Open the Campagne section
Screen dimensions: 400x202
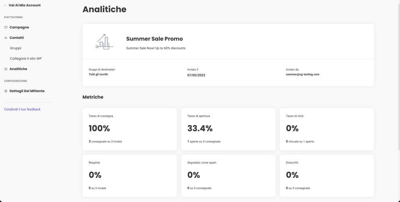(19, 27)
